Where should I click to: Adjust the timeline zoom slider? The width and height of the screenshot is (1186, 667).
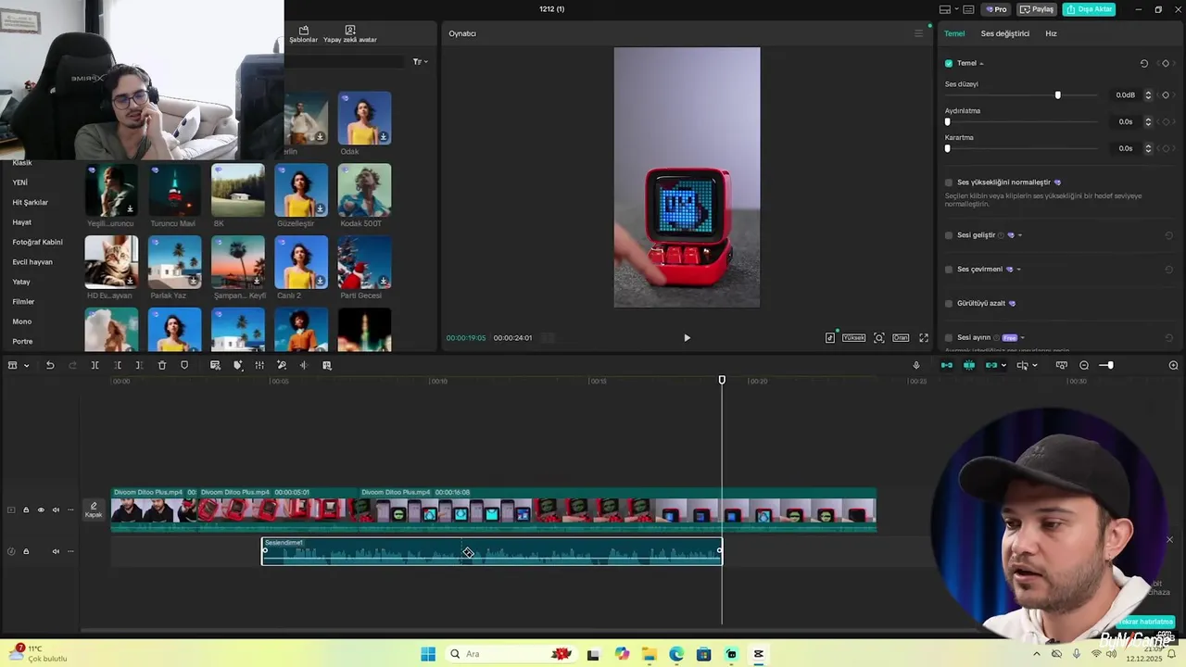[1110, 366]
